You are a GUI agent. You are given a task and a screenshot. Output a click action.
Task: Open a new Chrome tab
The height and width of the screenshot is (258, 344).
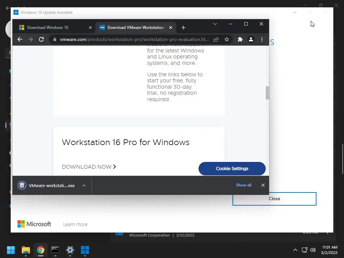click(183, 28)
